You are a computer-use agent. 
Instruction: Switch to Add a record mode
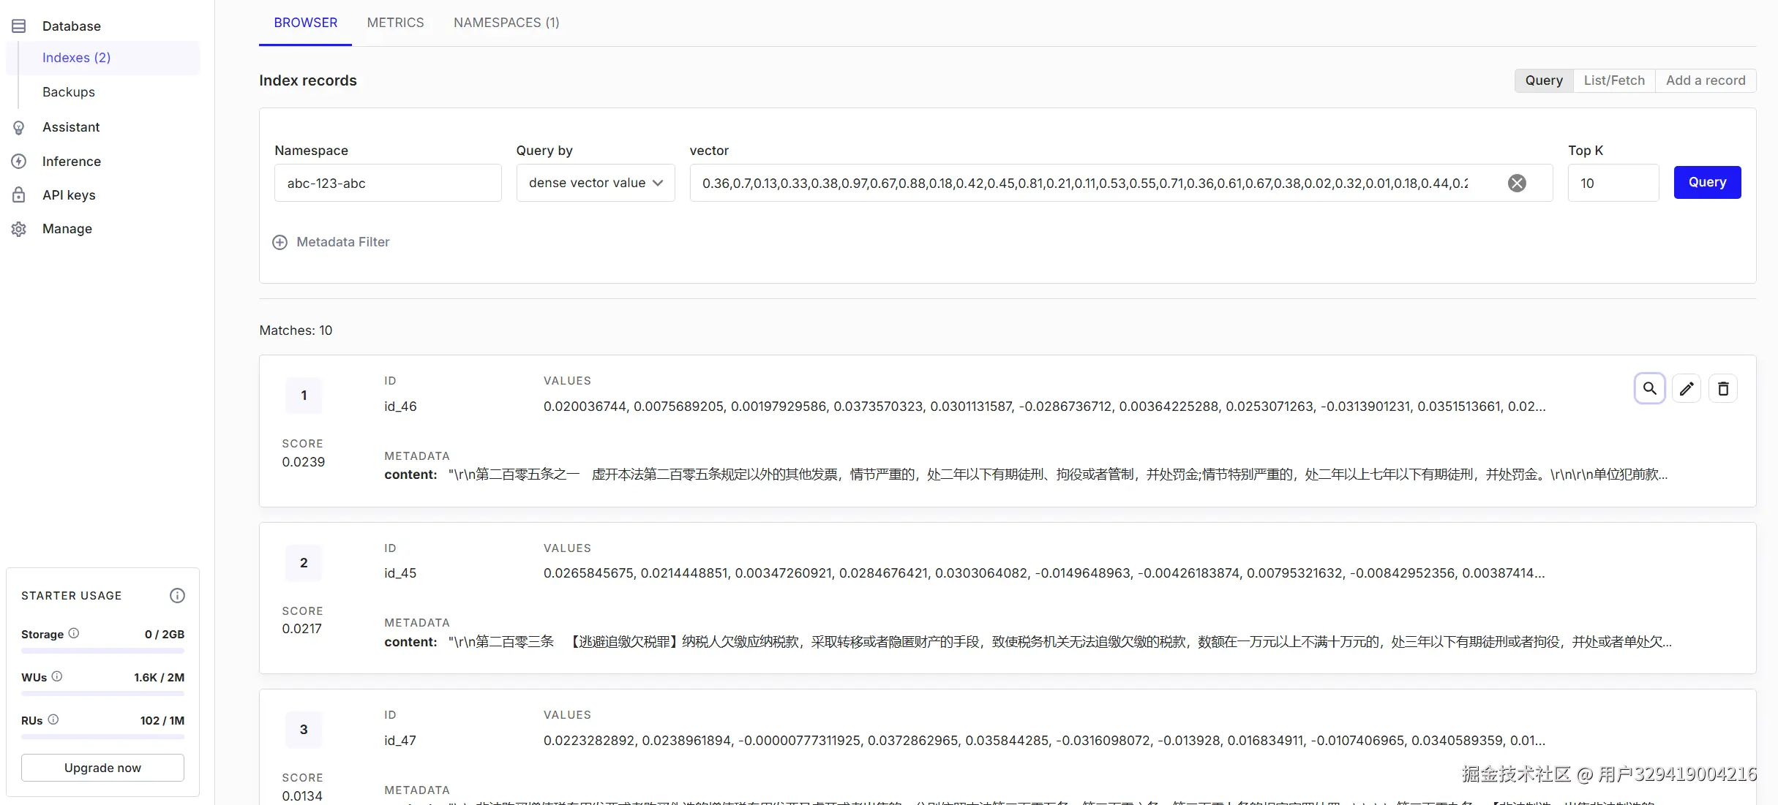(1705, 80)
